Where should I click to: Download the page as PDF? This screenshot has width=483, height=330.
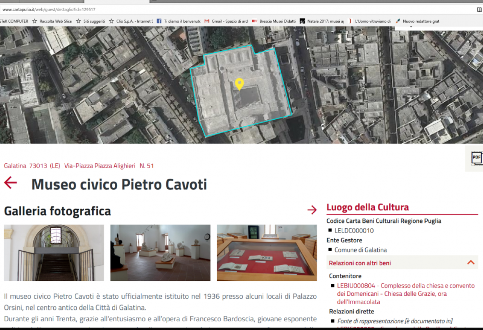[x=476, y=158]
